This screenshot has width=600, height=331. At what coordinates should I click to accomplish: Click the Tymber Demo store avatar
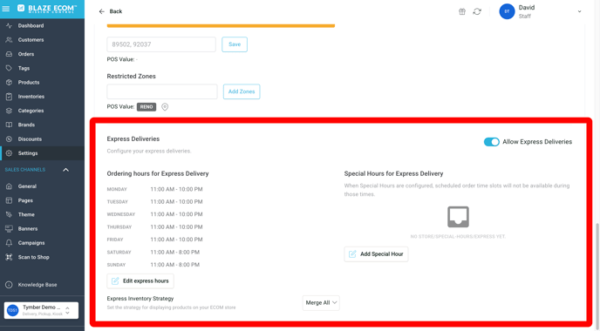click(x=12, y=310)
